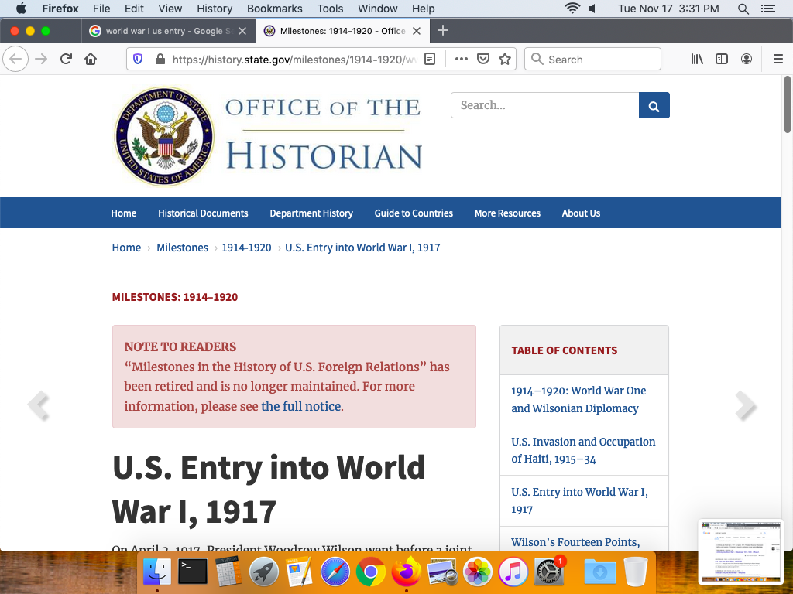The height and width of the screenshot is (594, 793).
Task: Click 'the full notice' link
Action: (300, 406)
